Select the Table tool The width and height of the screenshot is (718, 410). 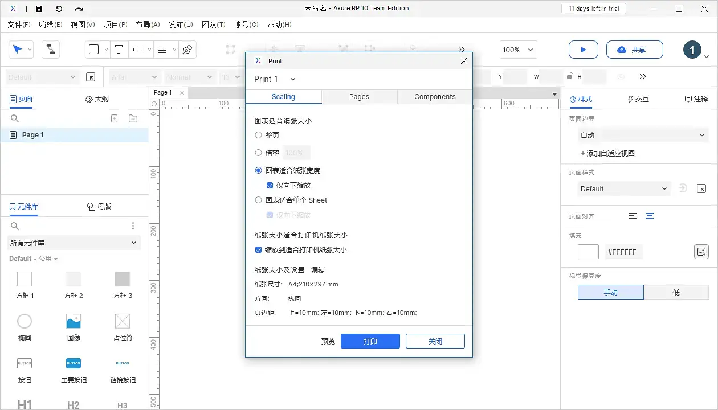[x=162, y=50]
